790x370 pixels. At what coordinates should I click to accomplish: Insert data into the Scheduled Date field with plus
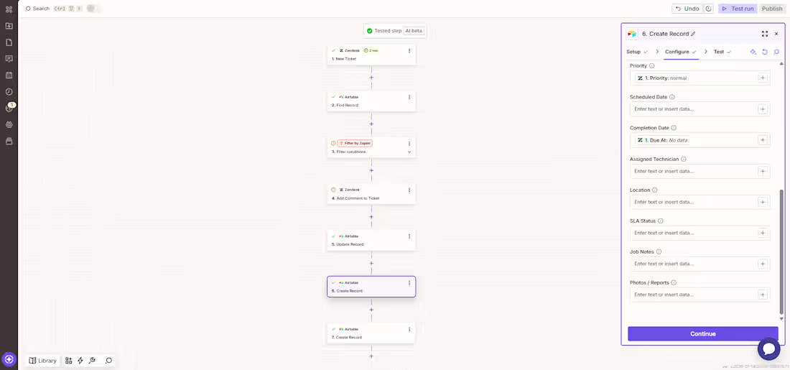pos(763,109)
